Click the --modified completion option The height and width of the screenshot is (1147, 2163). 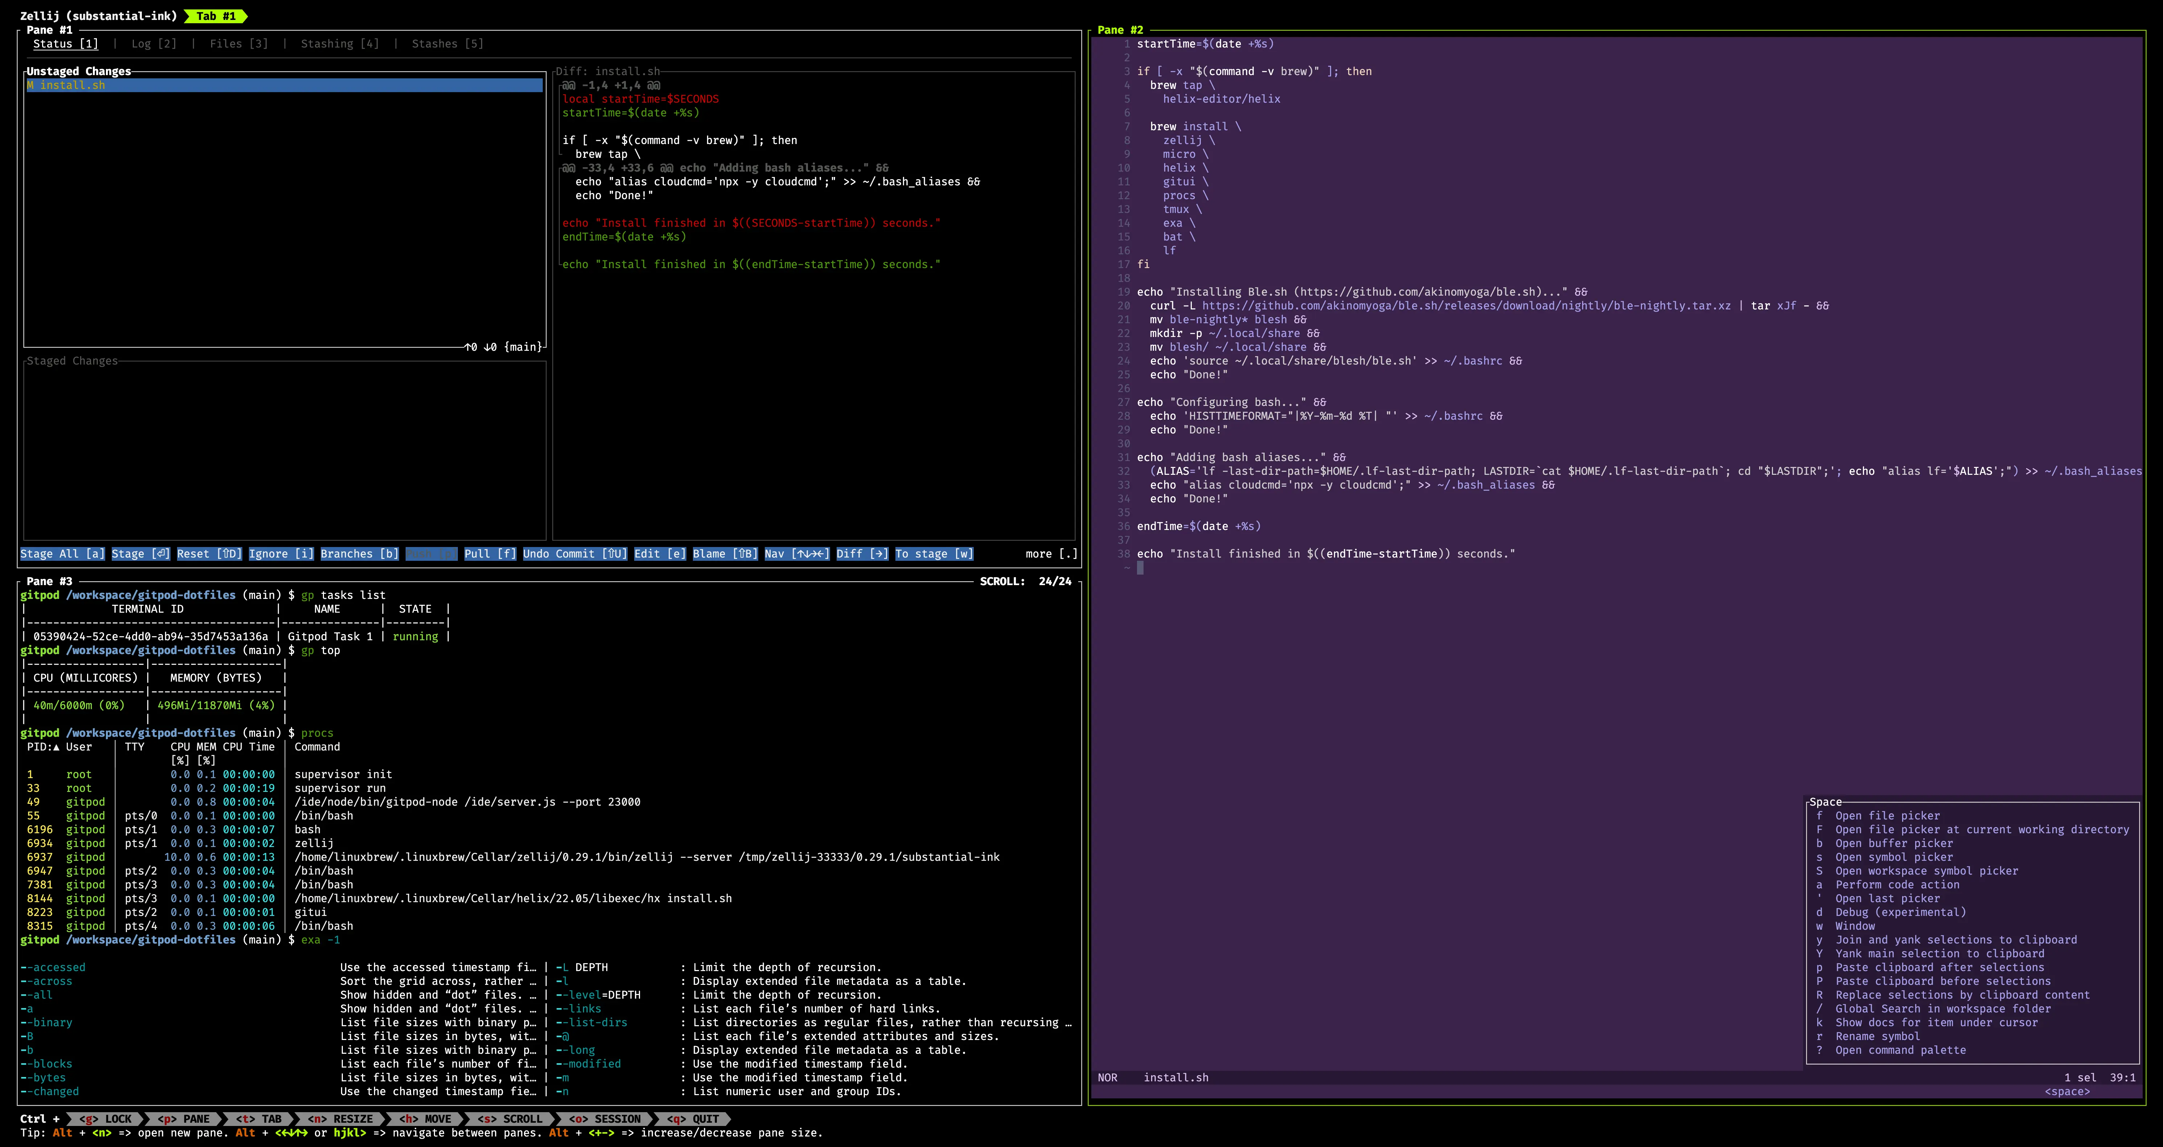[x=588, y=1063]
